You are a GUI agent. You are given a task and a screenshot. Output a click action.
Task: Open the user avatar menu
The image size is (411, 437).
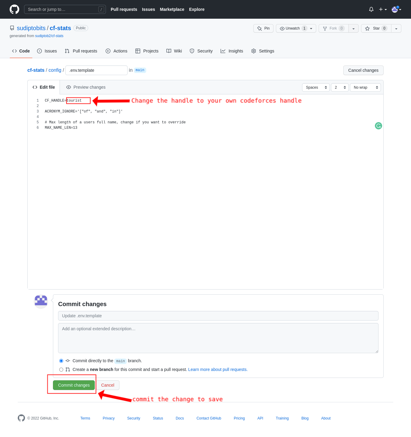[396, 9]
